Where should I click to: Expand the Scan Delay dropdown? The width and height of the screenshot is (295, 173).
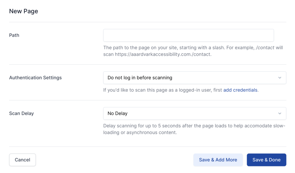click(194, 114)
